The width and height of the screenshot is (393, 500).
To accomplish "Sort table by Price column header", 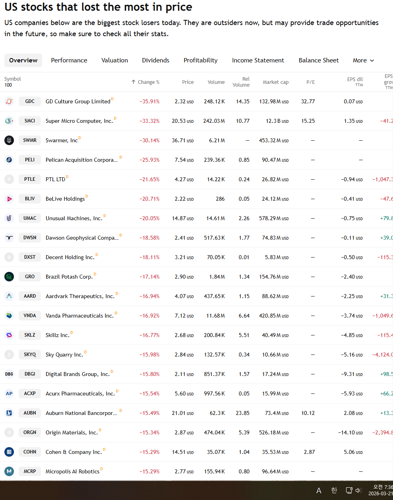I will point(188,82).
